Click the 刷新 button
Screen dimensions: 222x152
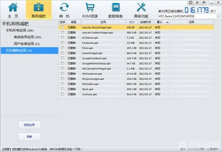(x=29, y=137)
